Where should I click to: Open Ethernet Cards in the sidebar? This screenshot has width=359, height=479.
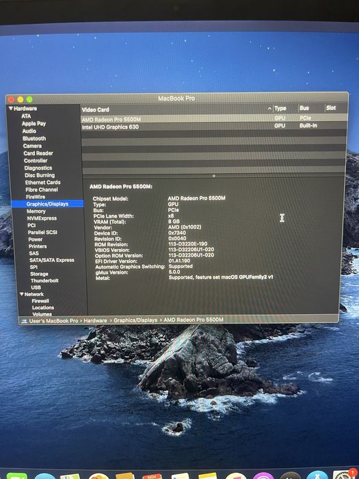42,183
